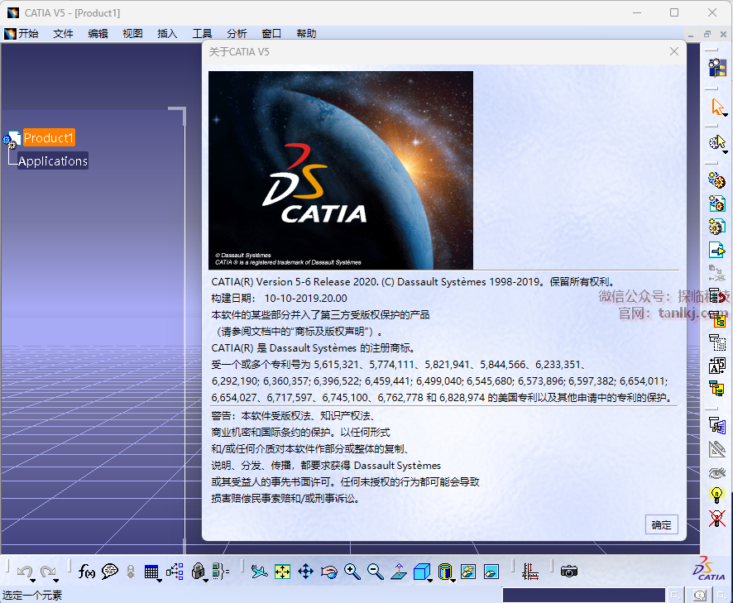
Task: Activate the Fly Mode airplane icon
Action: click(259, 571)
